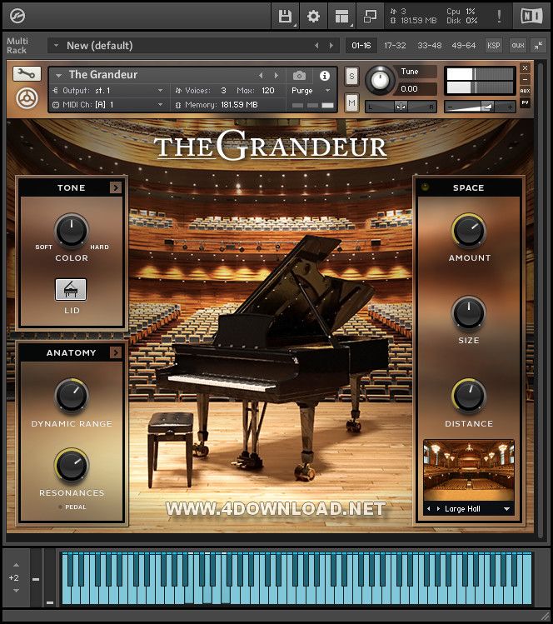Click the RESONANCES knob

coord(72,465)
